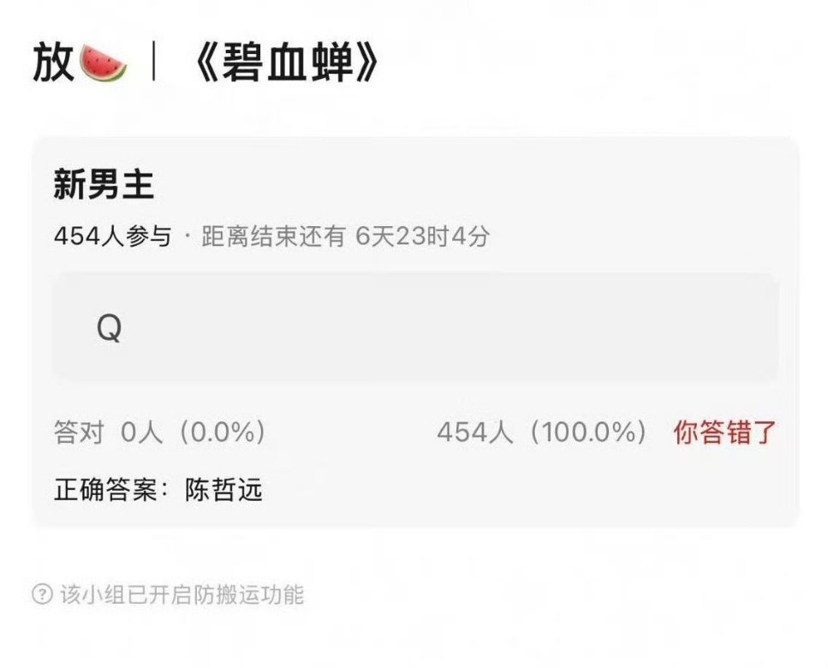This screenshot has height=668, width=828.
Task: Click the 454人参与 participant count
Action: coord(113,236)
